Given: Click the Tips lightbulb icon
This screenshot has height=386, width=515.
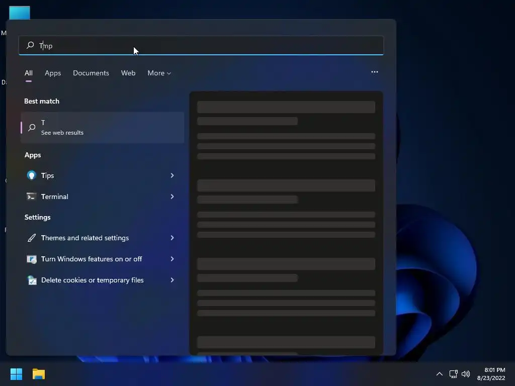Looking at the screenshot, I should coord(32,175).
